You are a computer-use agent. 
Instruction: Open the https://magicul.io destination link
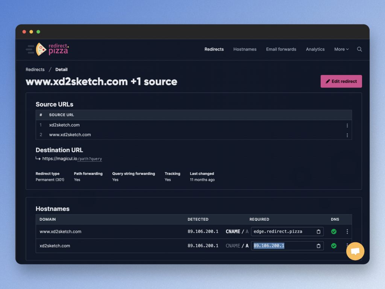(60, 159)
